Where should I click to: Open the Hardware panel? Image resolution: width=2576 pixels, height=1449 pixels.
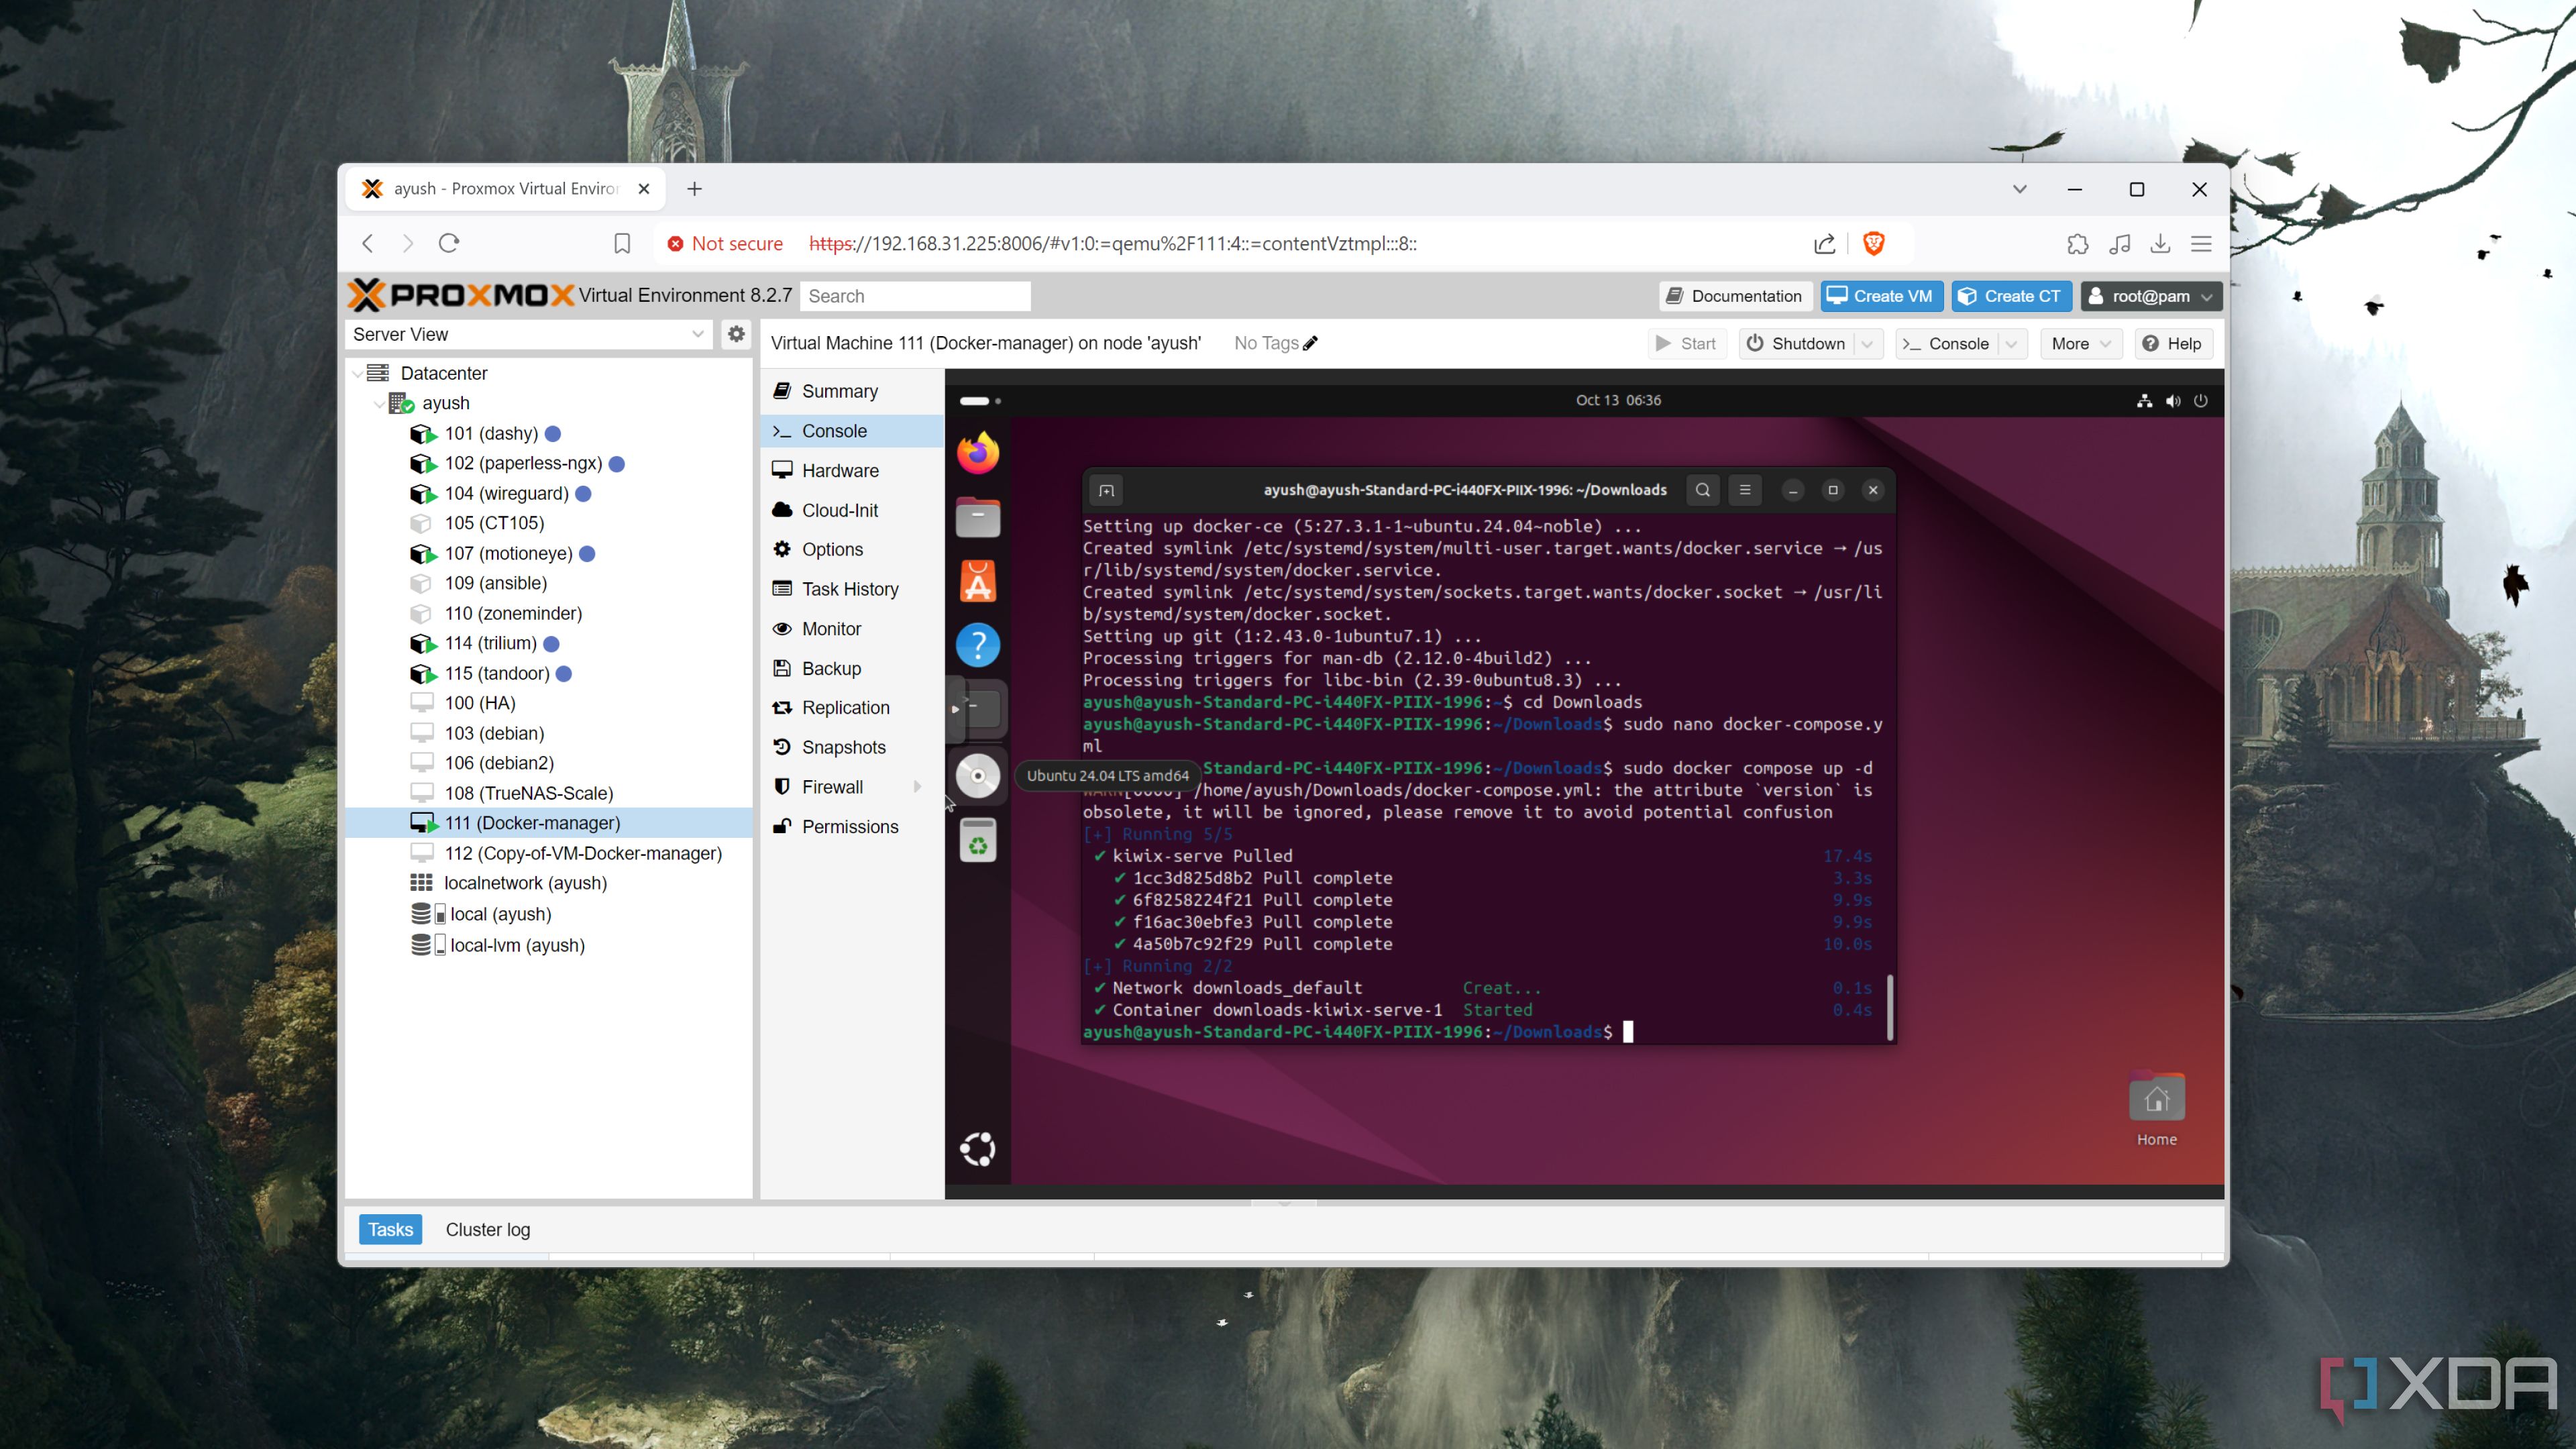(841, 469)
